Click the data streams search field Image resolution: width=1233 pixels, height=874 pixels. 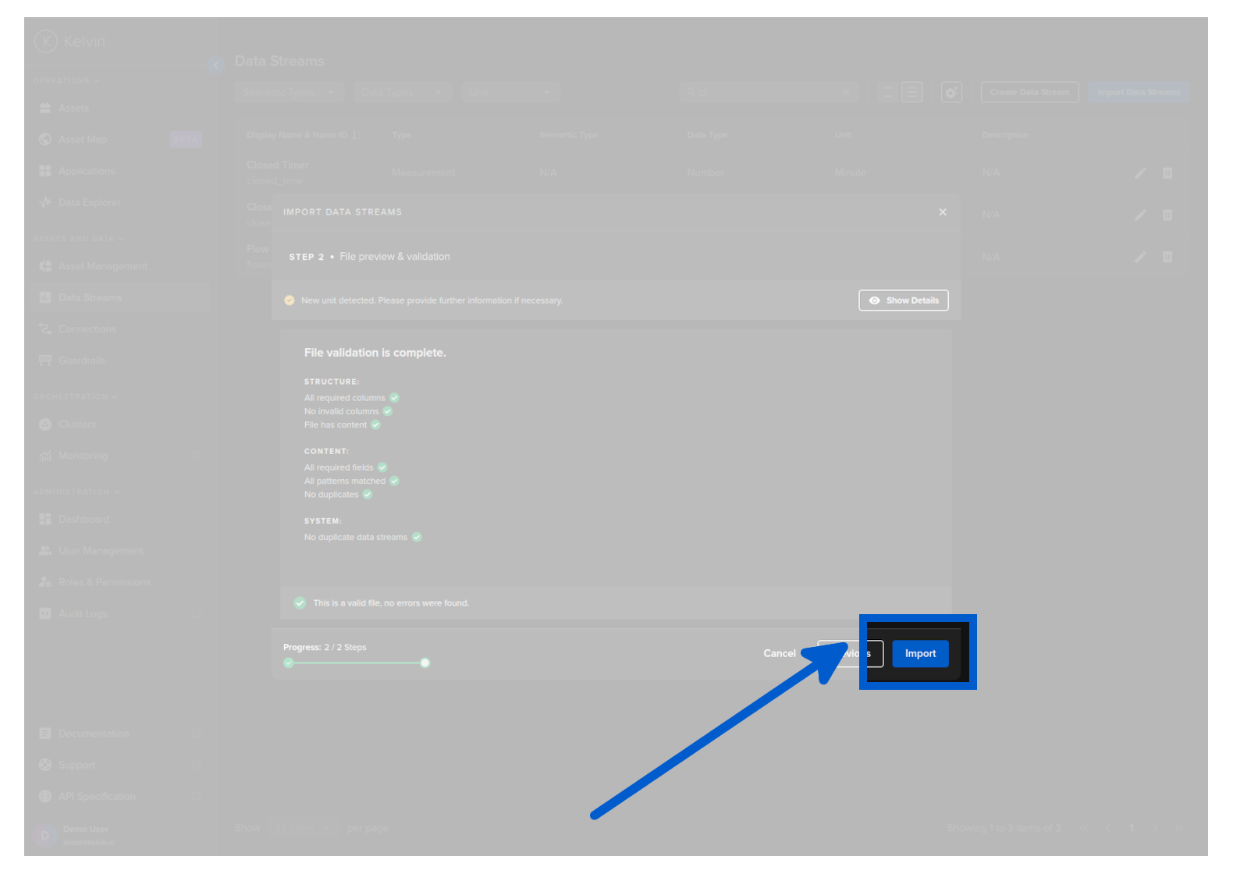click(x=765, y=93)
